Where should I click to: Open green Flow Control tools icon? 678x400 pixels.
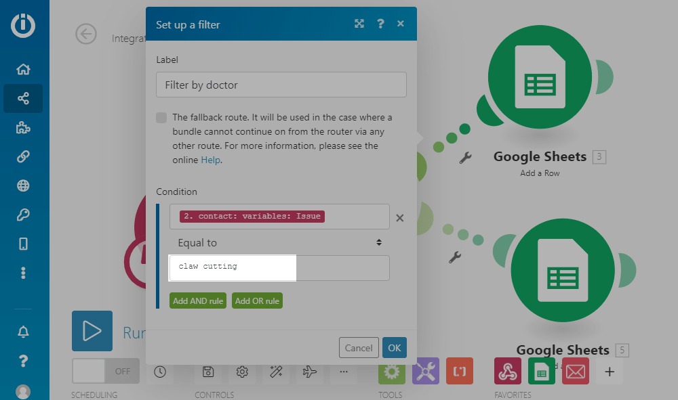point(392,371)
